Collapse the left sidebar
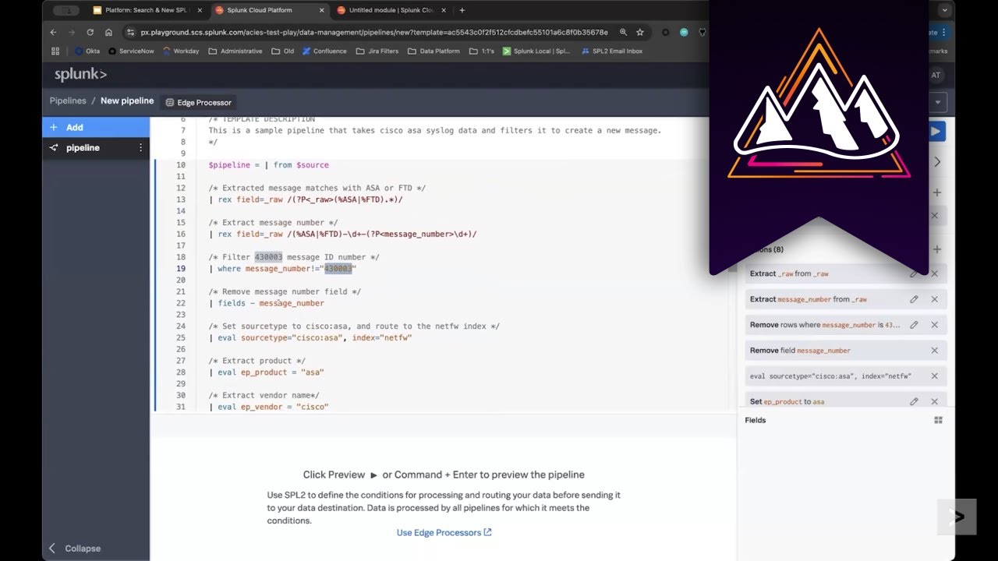998x561 pixels. click(x=75, y=549)
